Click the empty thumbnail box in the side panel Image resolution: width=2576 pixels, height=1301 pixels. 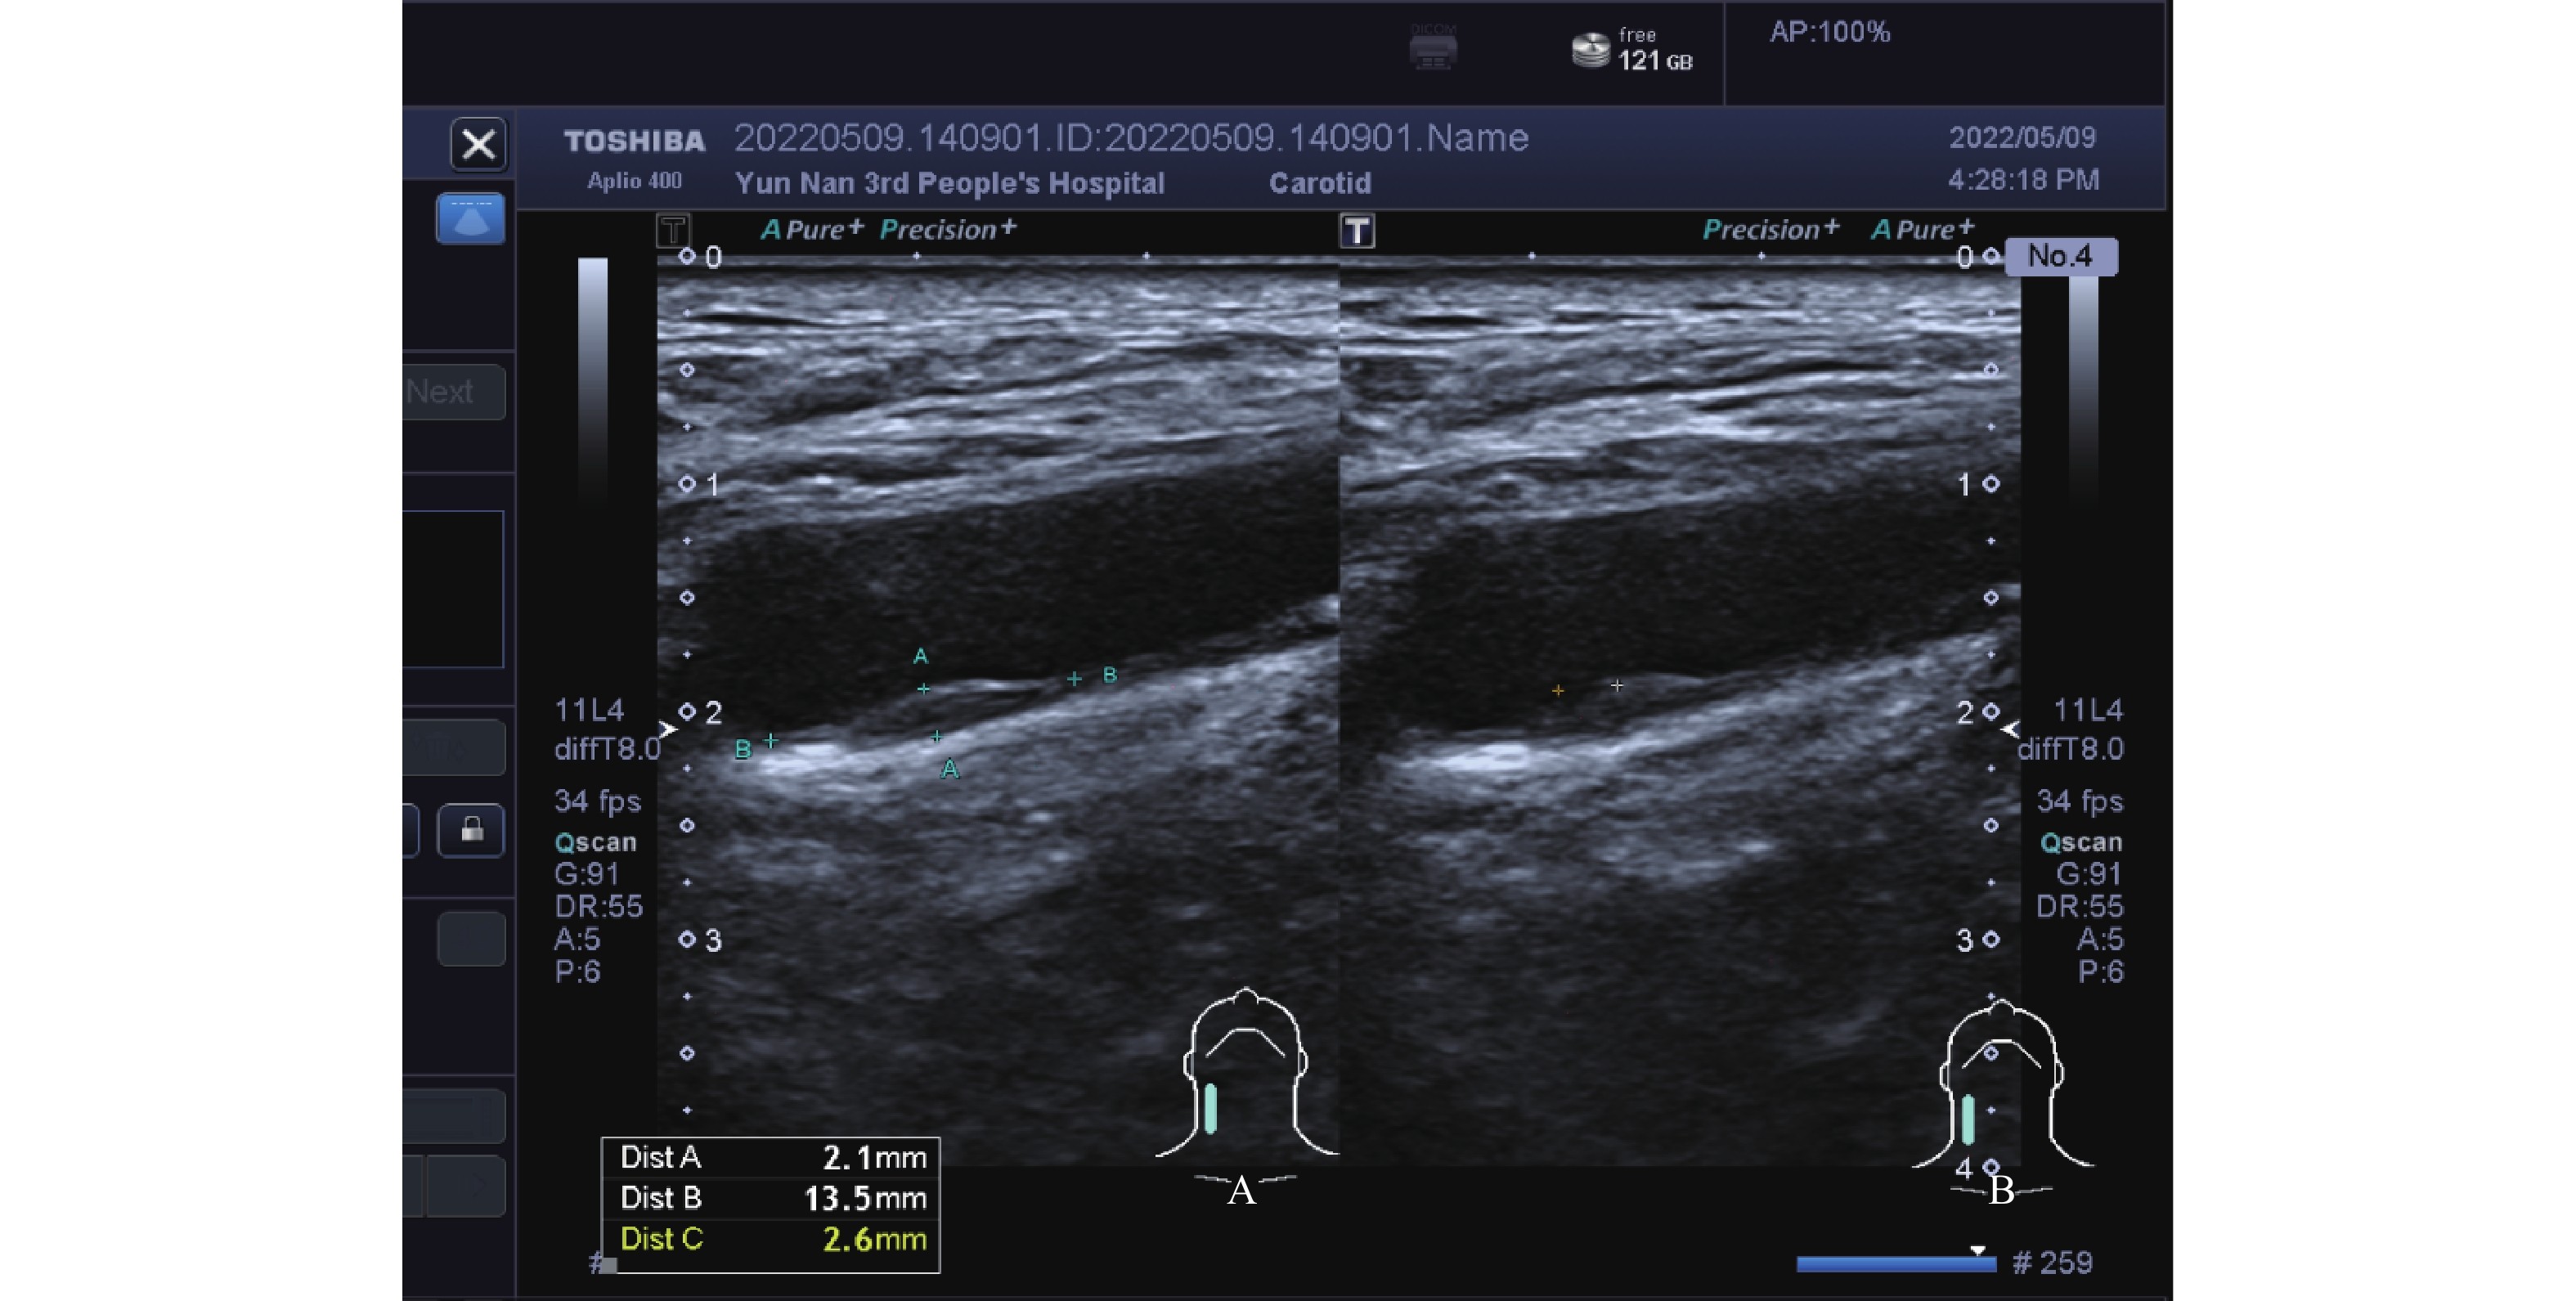tap(453, 589)
